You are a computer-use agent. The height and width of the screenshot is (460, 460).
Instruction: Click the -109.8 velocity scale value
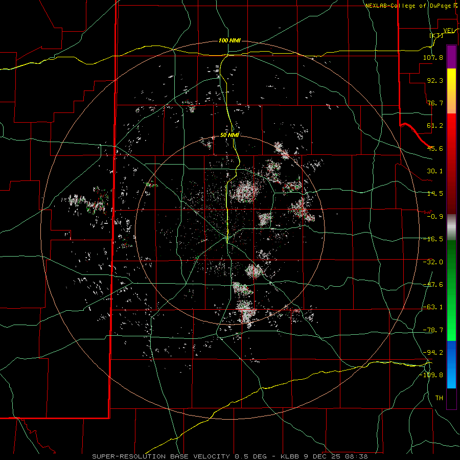431,375
